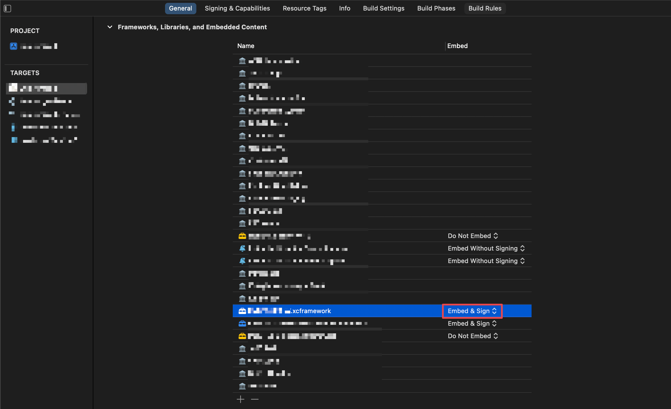The width and height of the screenshot is (671, 409).
Task: Click the remove framework minus button
Action: click(x=255, y=399)
